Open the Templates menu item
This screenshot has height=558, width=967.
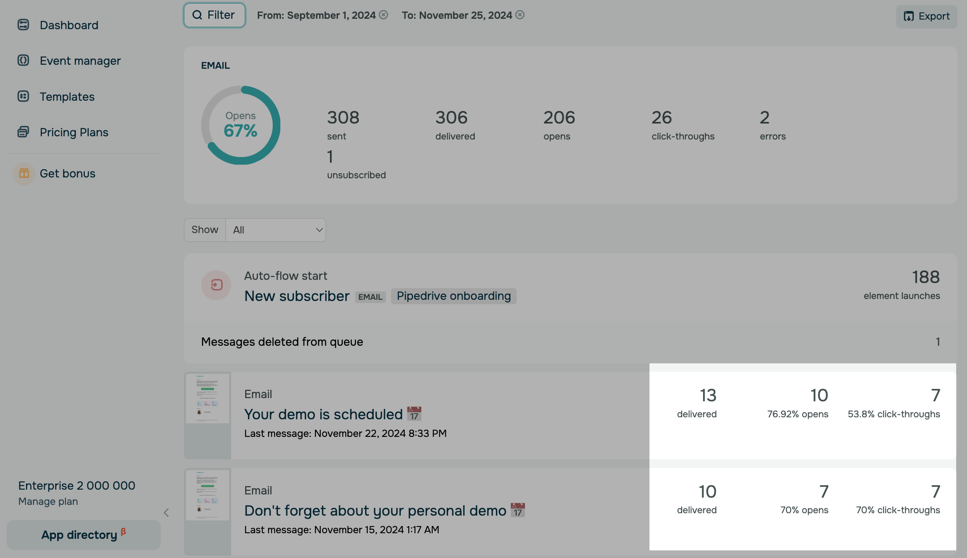point(67,96)
